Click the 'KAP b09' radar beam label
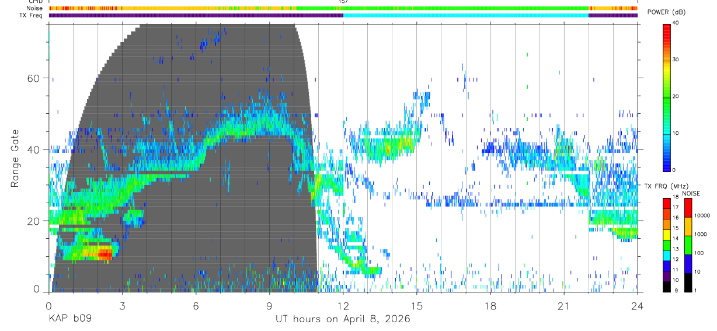The height and width of the screenshot is (331, 717). click(x=69, y=319)
